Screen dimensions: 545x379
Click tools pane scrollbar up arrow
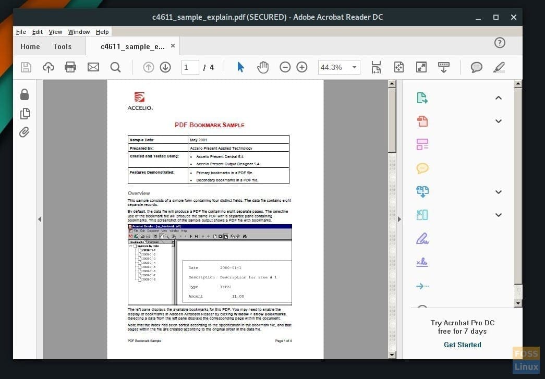518,84
